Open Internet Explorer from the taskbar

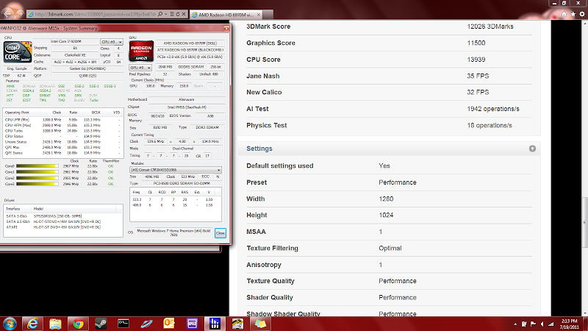click(32, 324)
